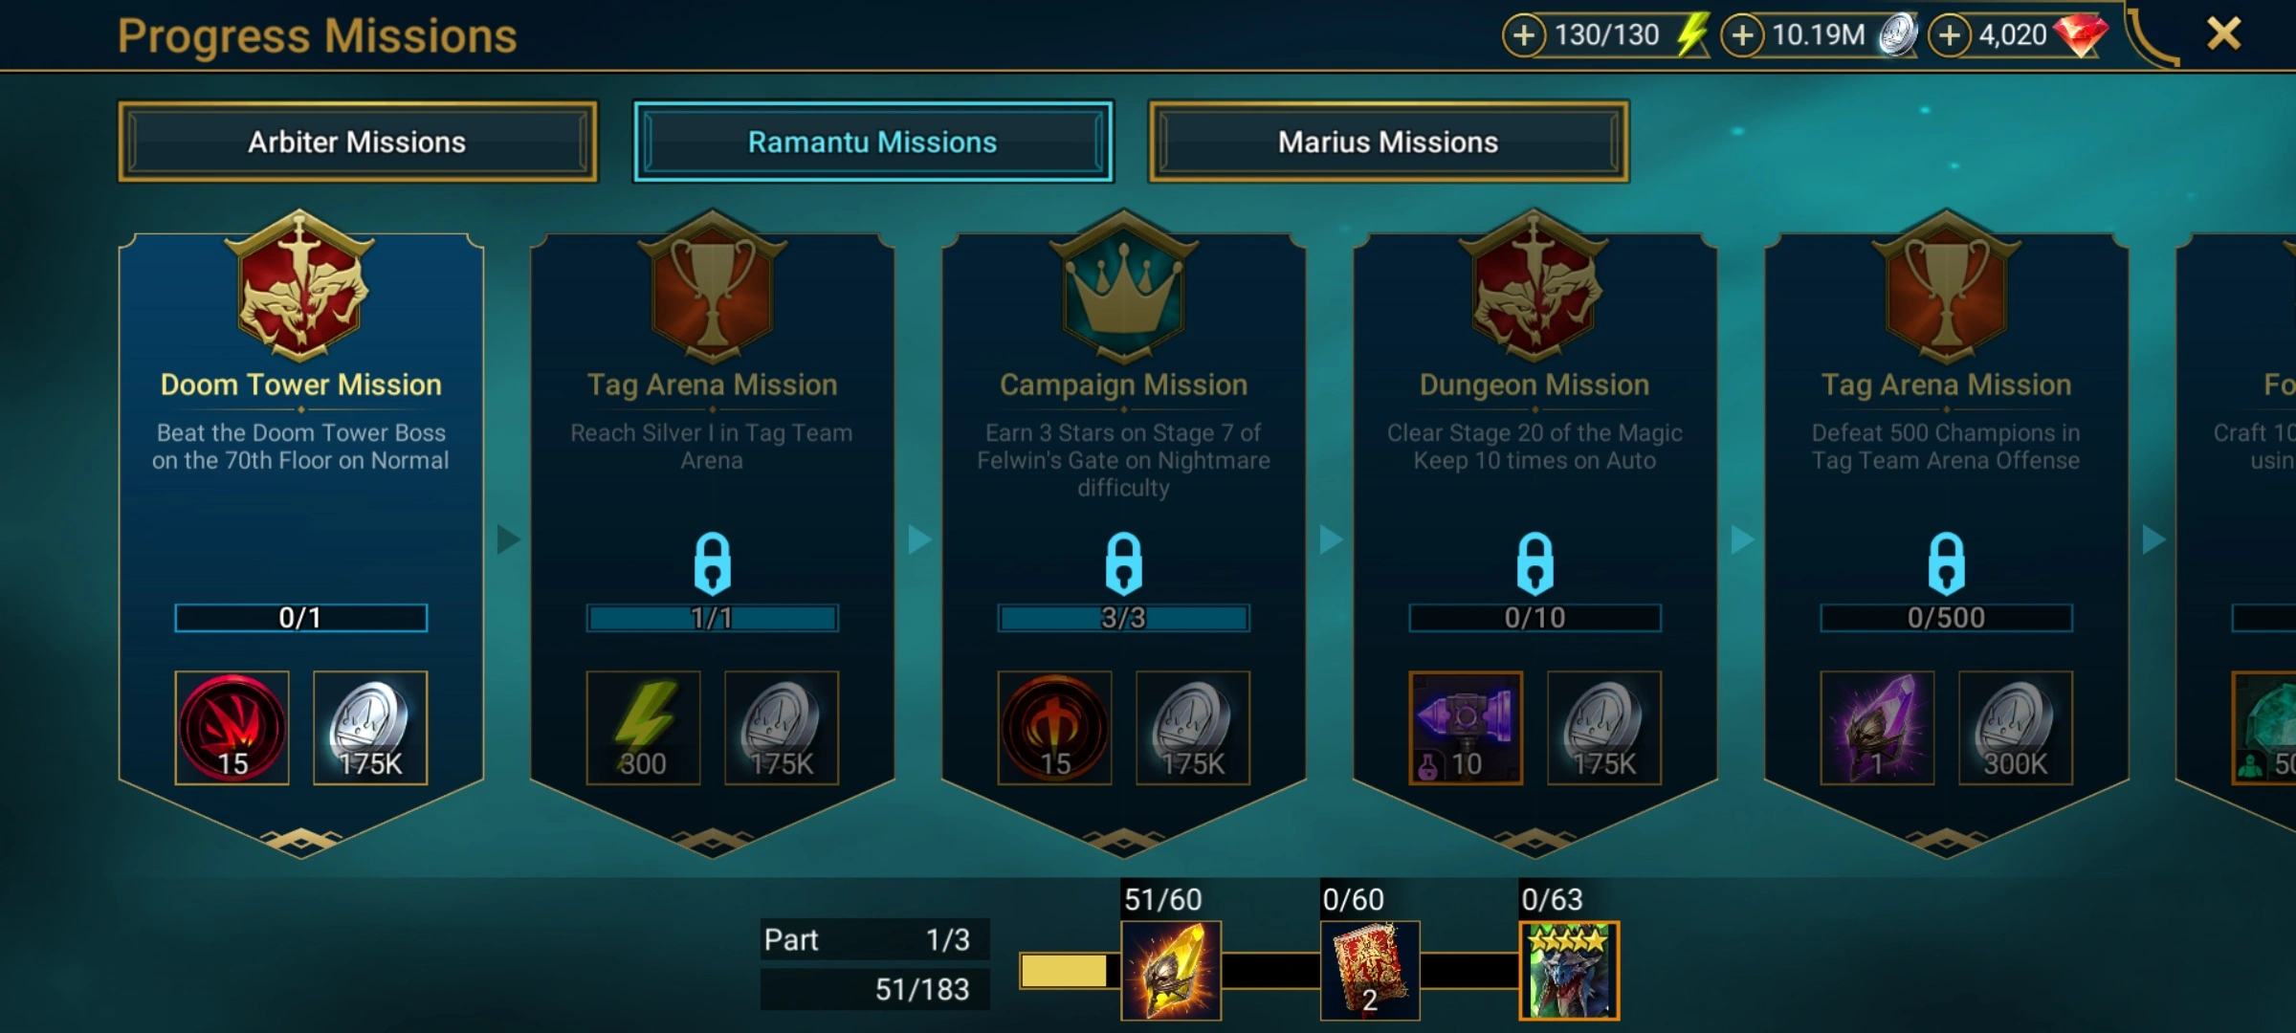
Task: Add silver with the plus button
Action: tap(1742, 35)
